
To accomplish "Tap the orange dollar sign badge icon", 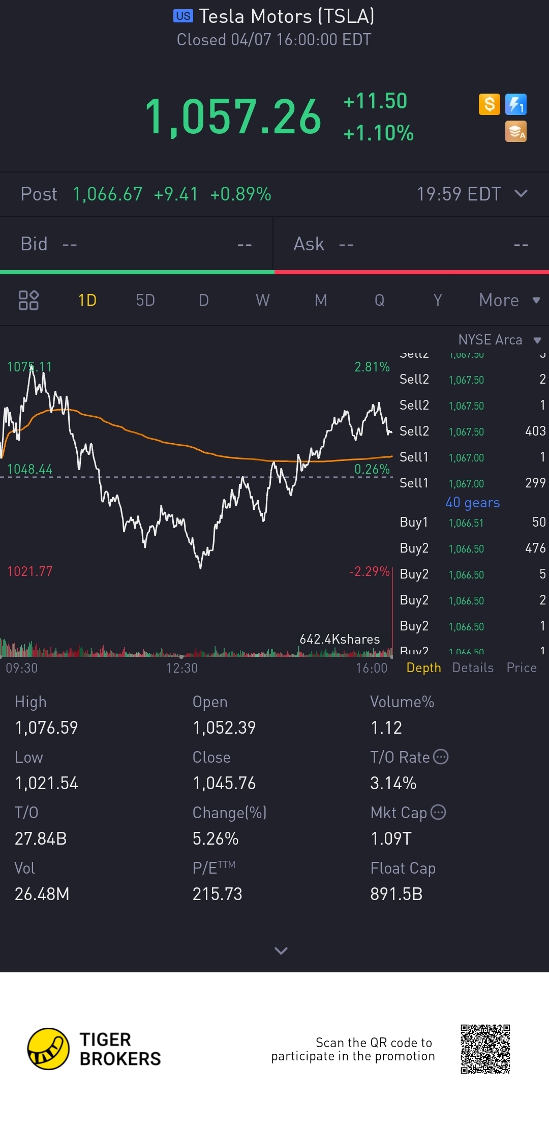I will [489, 104].
